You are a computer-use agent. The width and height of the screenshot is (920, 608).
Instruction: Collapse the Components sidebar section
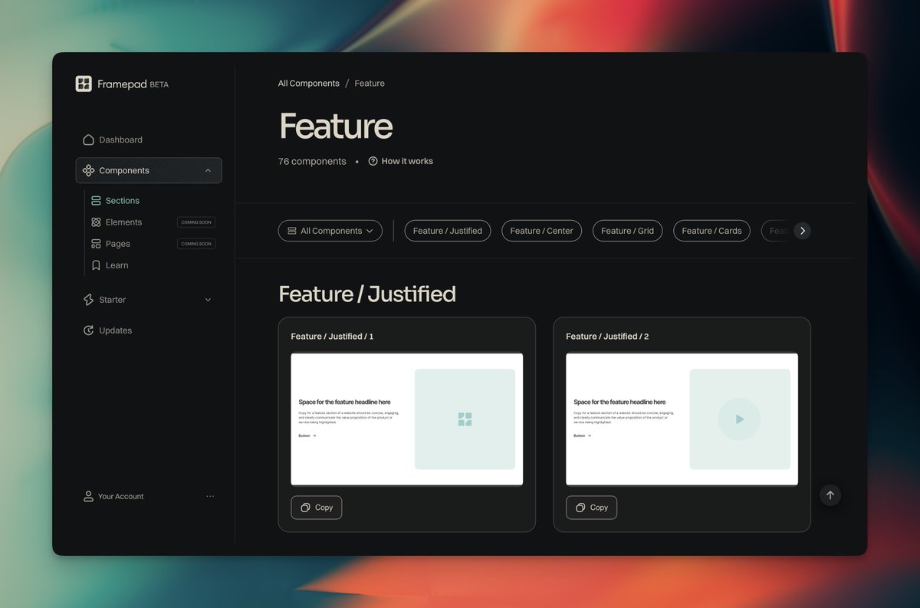pos(208,170)
